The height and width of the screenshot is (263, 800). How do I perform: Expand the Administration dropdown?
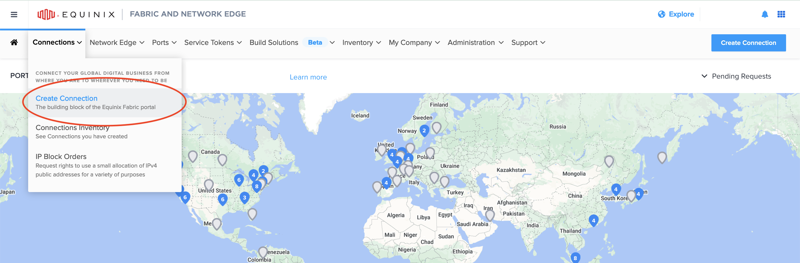476,43
